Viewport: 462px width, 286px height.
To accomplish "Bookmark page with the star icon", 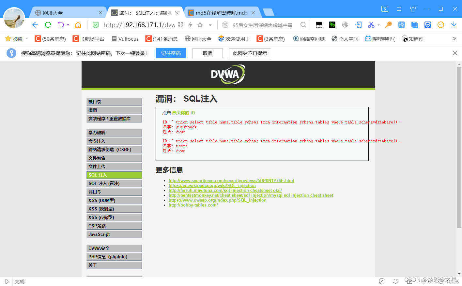I will click(200, 25).
